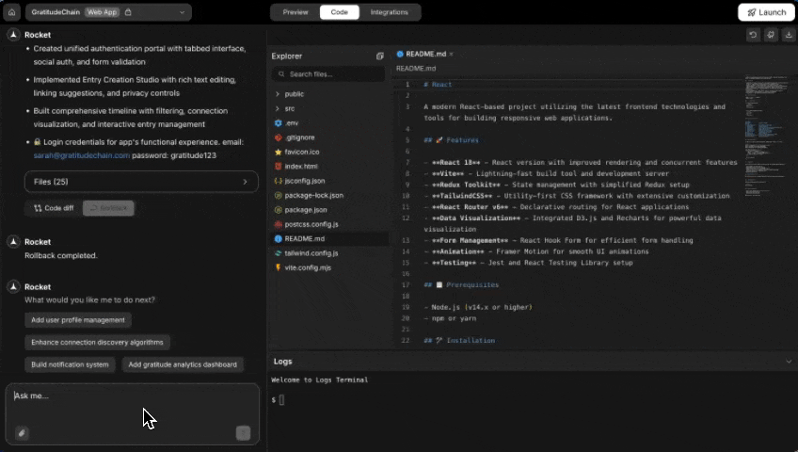The width and height of the screenshot is (798, 452).
Task: Collapse the Logs panel chevron
Action: tap(789, 362)
